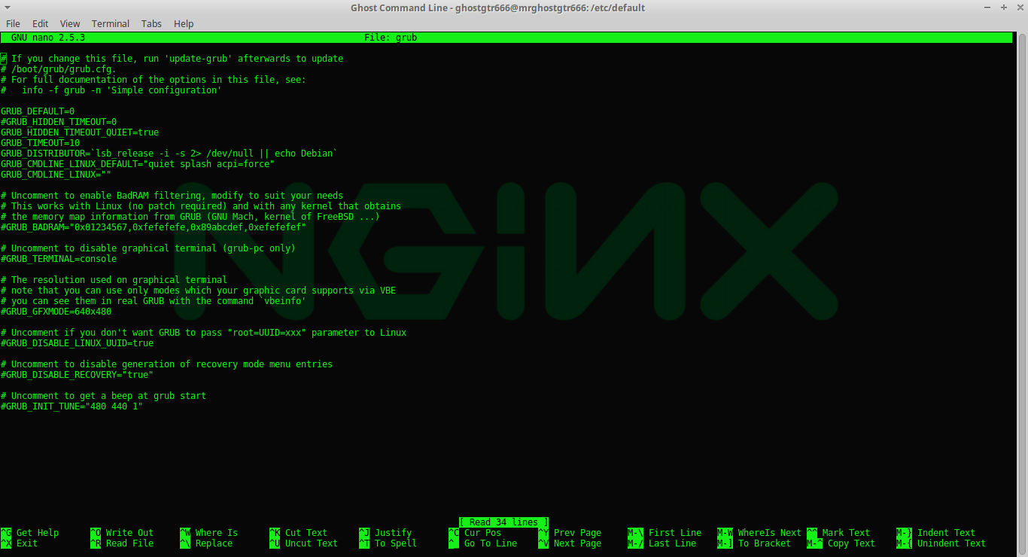Click the First Line shortcut
Viewport: 1028px width, 557px height.
coord(665,533)
